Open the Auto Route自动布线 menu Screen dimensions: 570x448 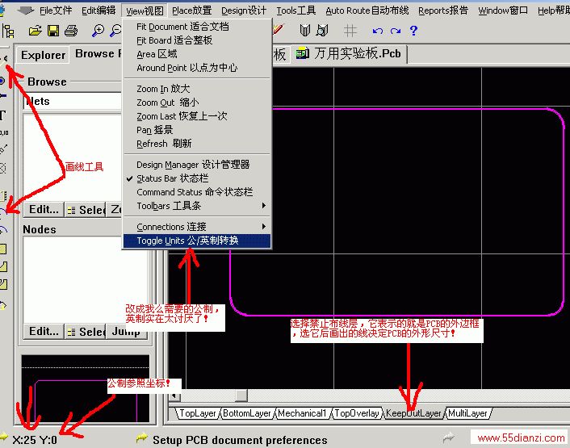pyautogui.click(x=367, y=10)
